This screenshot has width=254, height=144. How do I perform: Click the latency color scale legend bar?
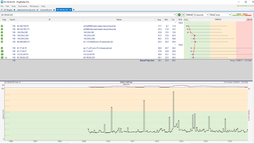[x=242, y=16]
